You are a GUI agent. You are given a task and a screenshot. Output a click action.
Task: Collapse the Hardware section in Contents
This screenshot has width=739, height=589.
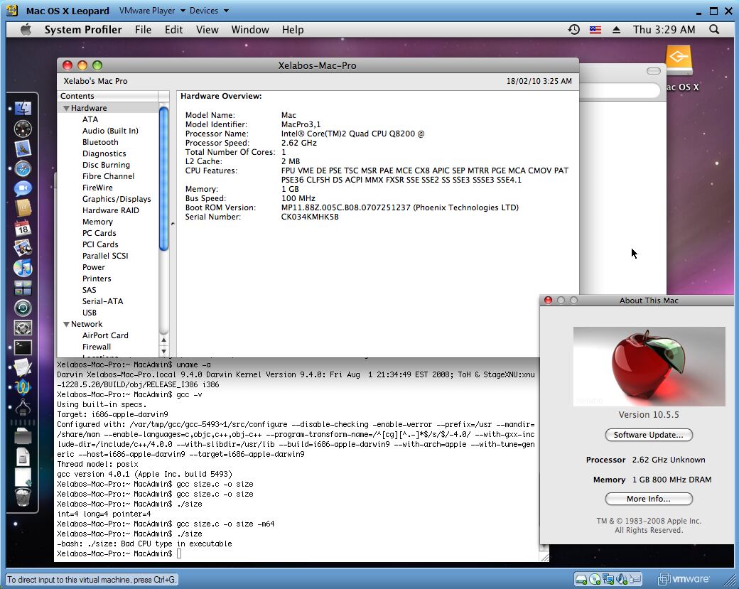pos(67,109)
